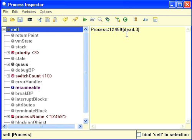This screenshot has width=192, height=140.
Task: Click the tree panel scroll down arrow
Action: point(86,121)
